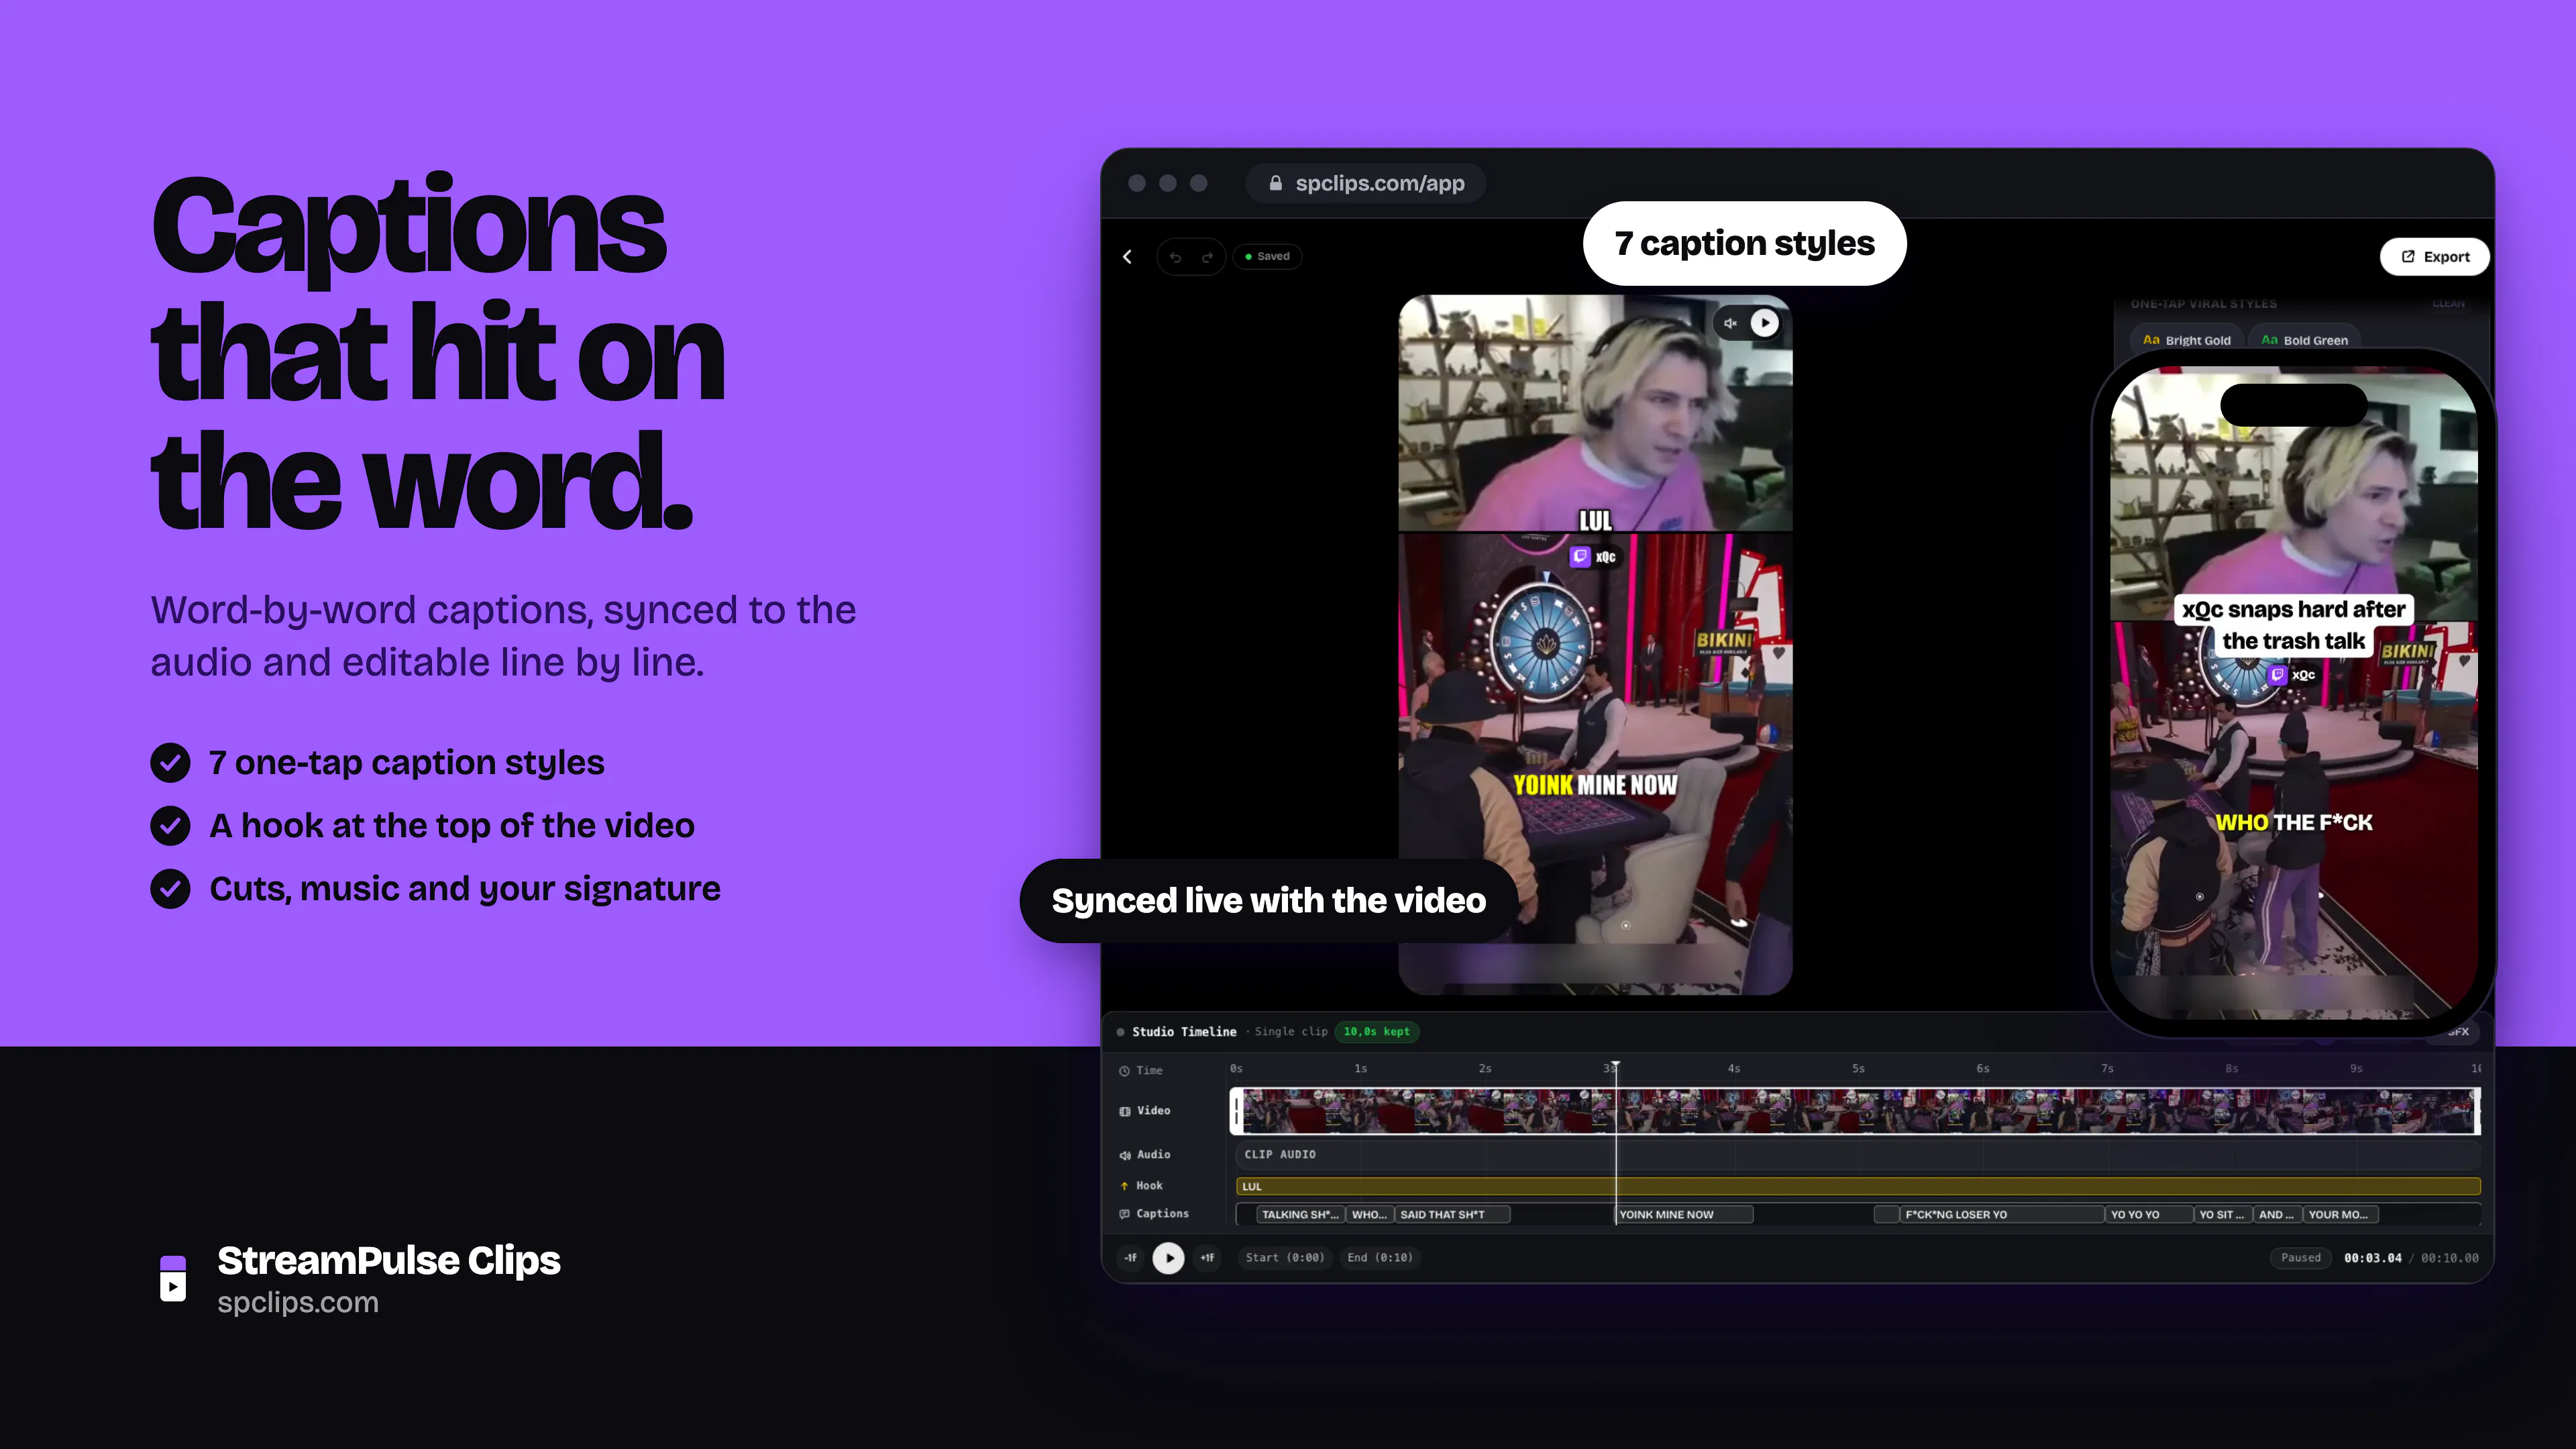
Task: Click the StreamPulse Clips logo icon
Action: coord(173,1279)
